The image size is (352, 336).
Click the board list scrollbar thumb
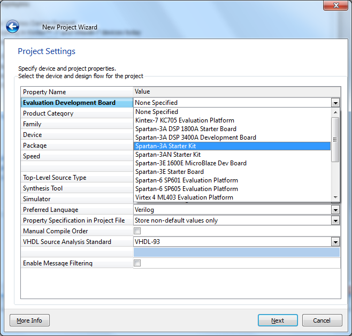point(335,140)
